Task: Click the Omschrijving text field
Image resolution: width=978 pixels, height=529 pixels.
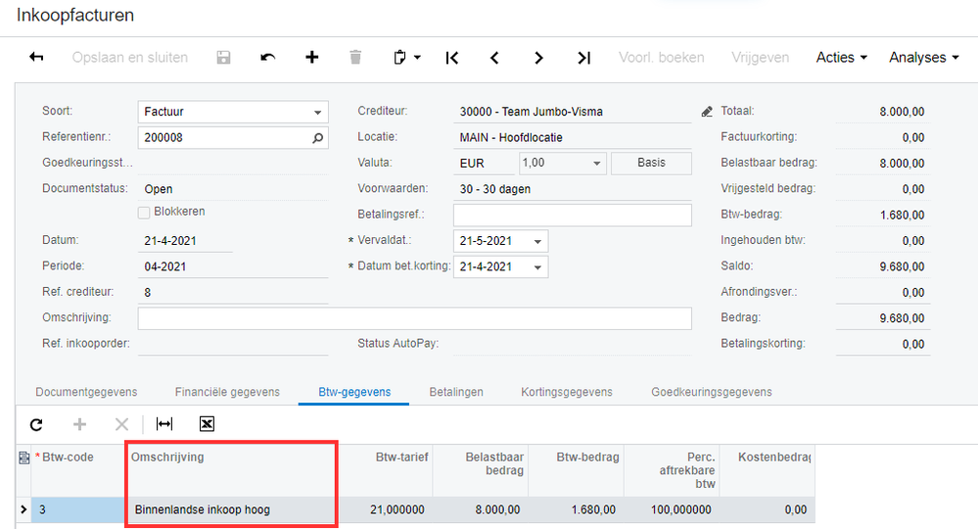Action: click(x=414, y=318)
